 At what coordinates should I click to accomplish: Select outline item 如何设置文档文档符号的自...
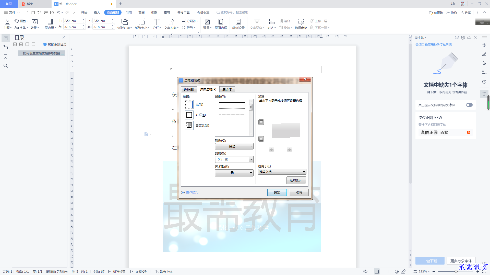tap(42, 53)
